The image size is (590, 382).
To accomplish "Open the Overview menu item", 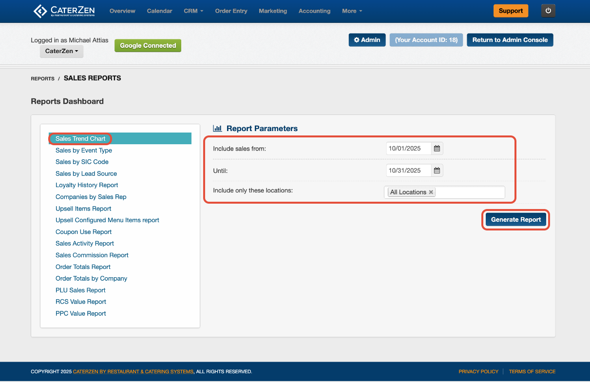I will [122, 11].
